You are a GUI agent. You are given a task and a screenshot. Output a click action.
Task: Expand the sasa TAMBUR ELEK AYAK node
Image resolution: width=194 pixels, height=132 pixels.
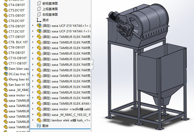[x=33, y=103]
